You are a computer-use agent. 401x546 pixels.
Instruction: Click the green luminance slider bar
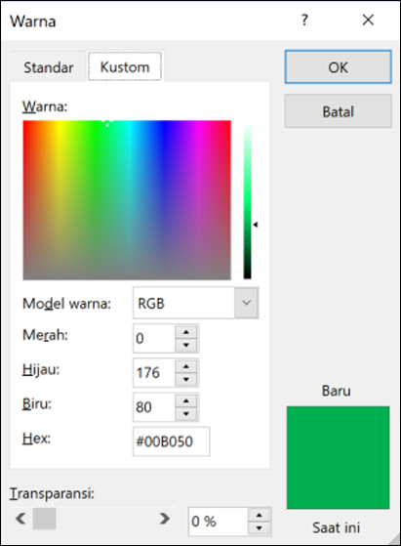[x=247, y=200]
